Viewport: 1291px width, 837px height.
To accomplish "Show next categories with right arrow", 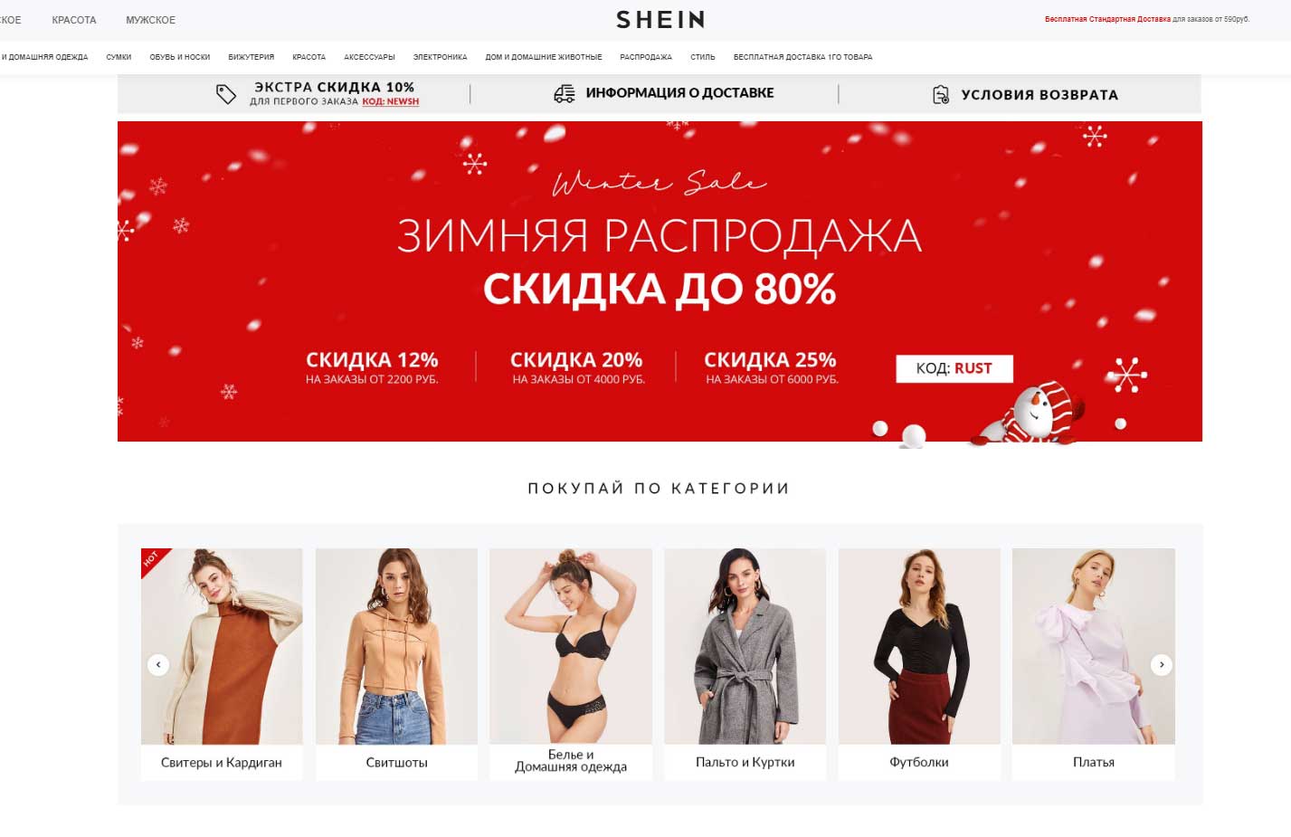I will click(1162, 664).
